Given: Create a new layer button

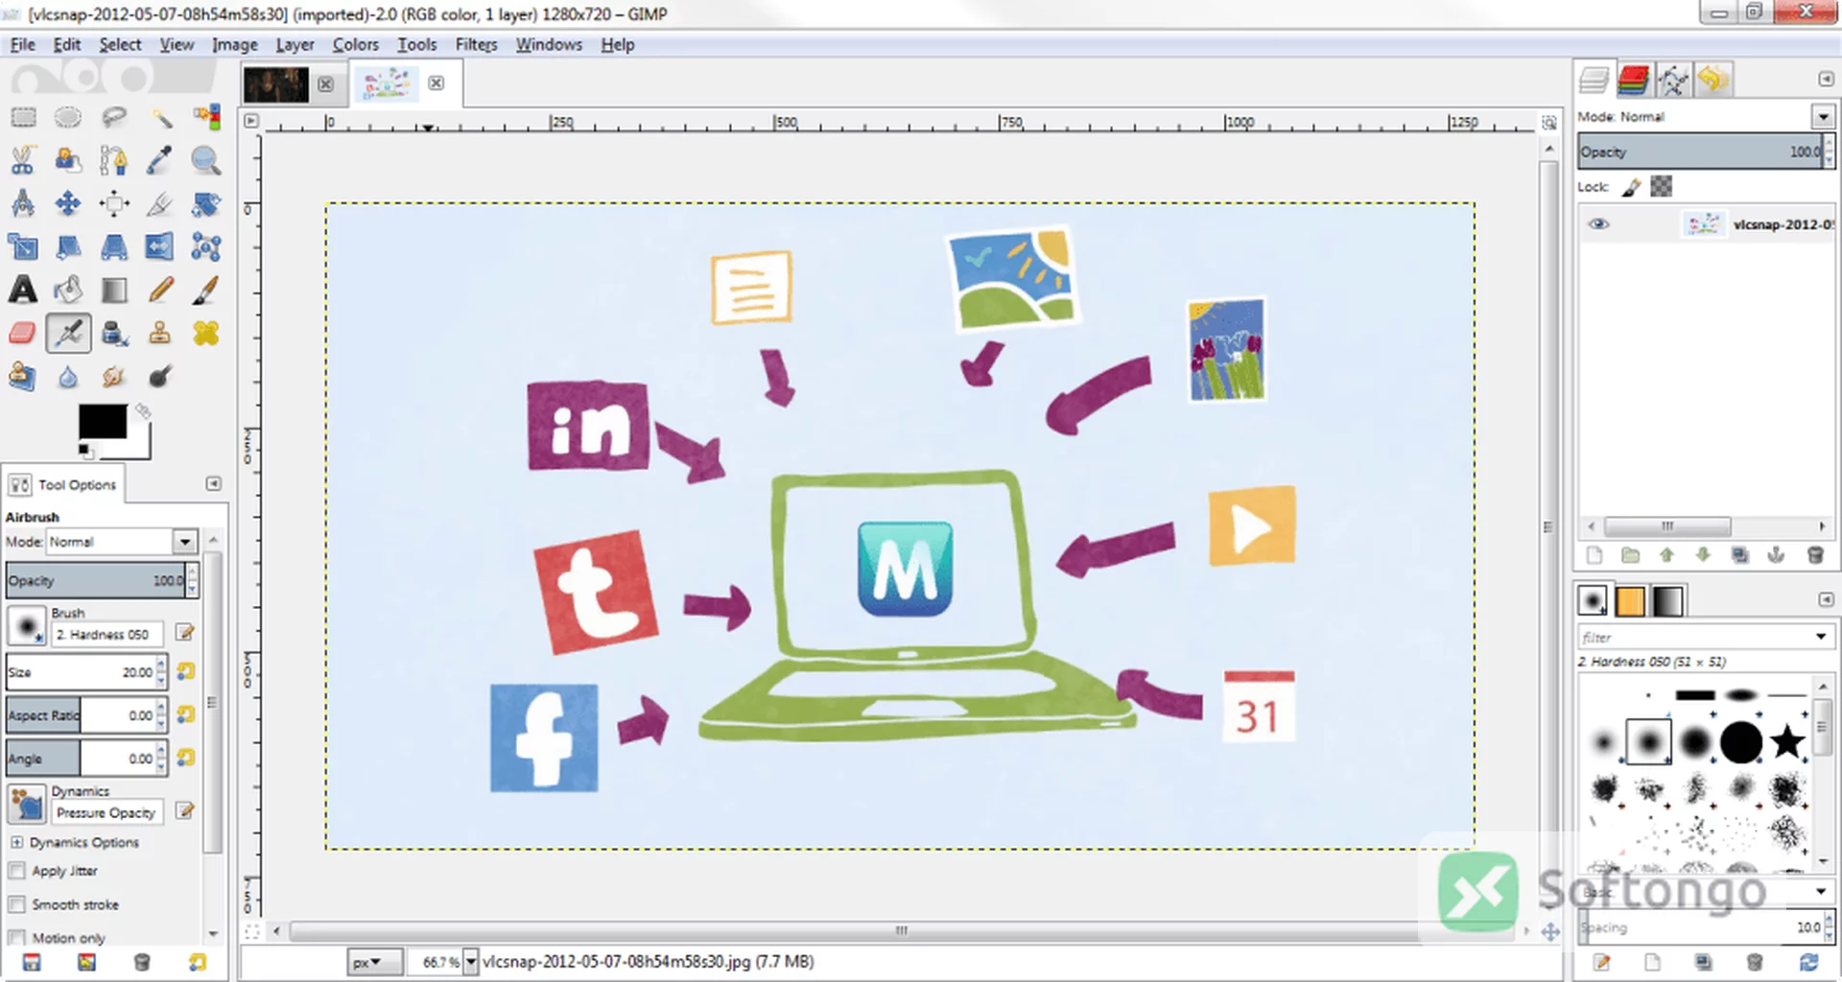Looking at the screenshot, I should tap(1594, 555).
